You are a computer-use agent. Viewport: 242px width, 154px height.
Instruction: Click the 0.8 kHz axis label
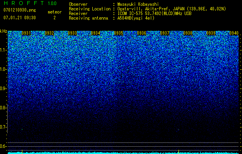3,108
